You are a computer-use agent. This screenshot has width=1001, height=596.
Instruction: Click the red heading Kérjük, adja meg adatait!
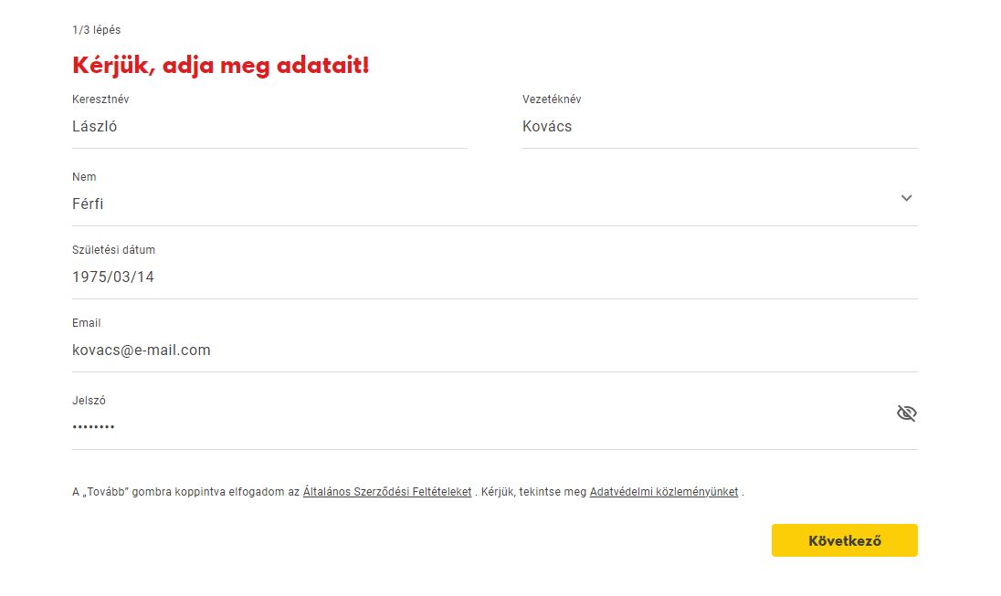[220, 66]
